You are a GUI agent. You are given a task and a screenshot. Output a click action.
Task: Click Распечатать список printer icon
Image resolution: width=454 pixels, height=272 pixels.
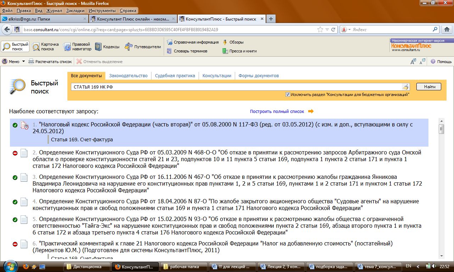tap(31, 62)
